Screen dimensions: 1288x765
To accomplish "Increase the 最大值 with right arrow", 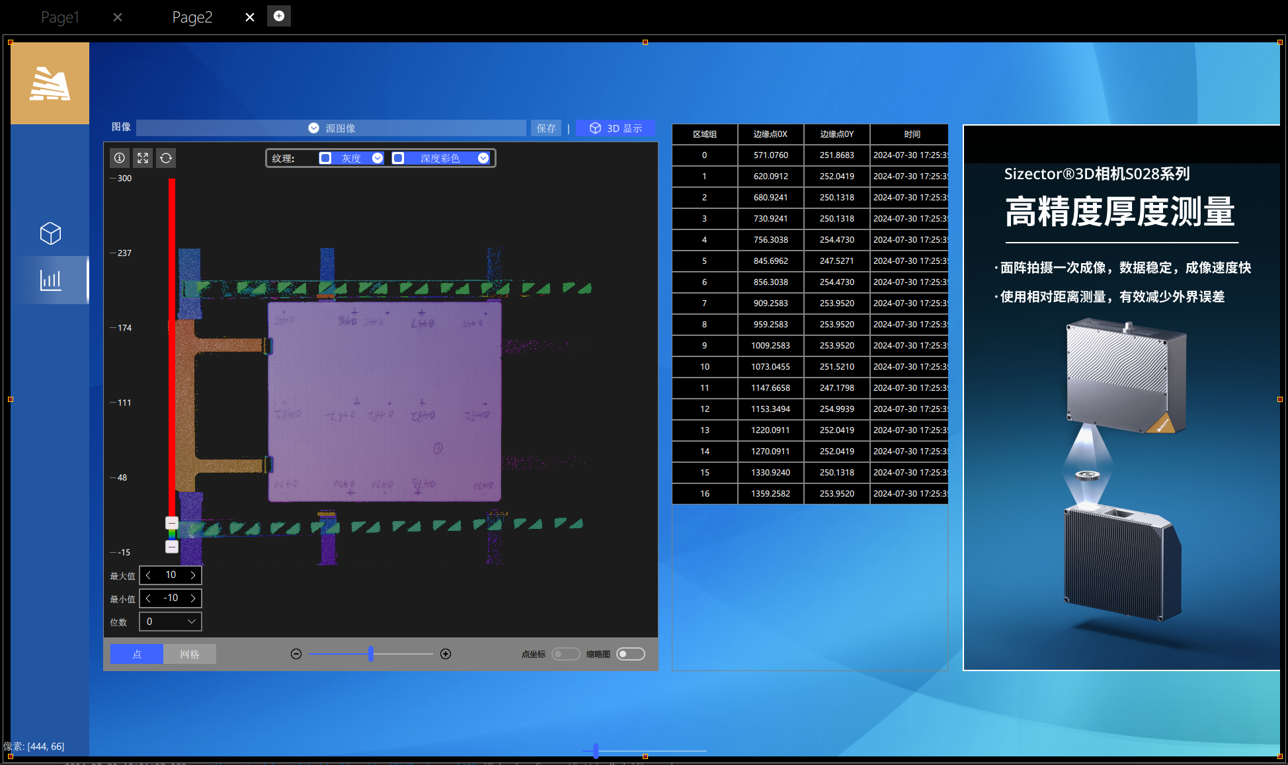I will click(193, 575).
